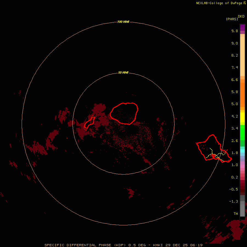Click the 9.8 value on the color scale
The image size is (247, 247).
coord(235,31)
